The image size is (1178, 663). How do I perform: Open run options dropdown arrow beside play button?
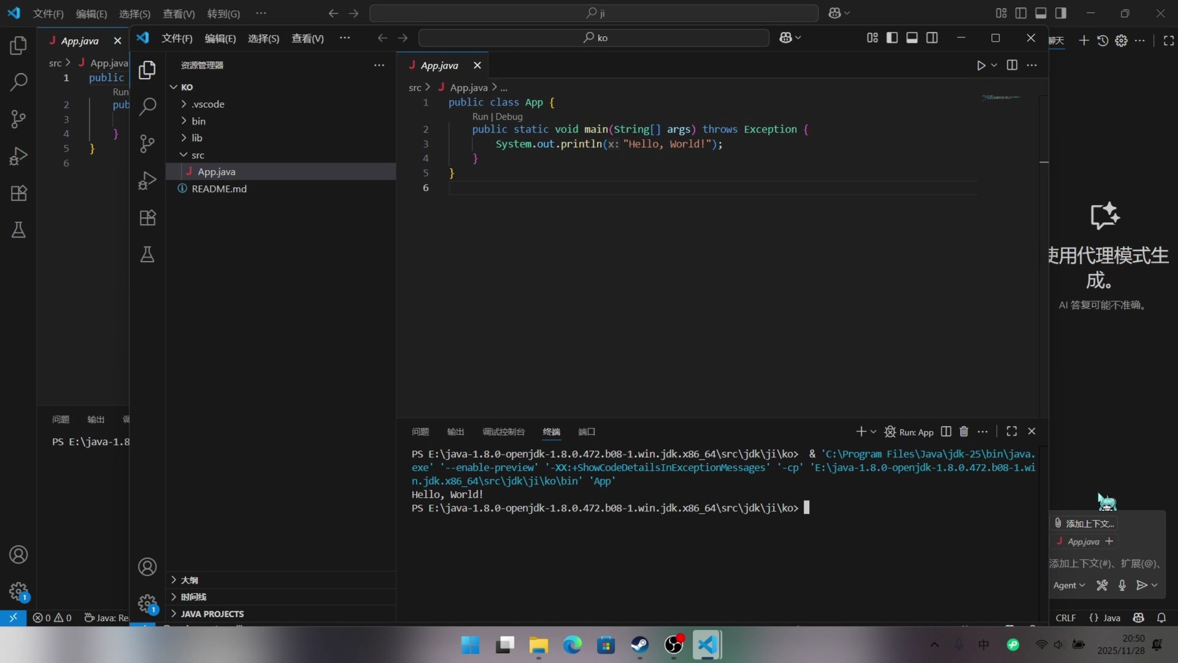point(994,65)
